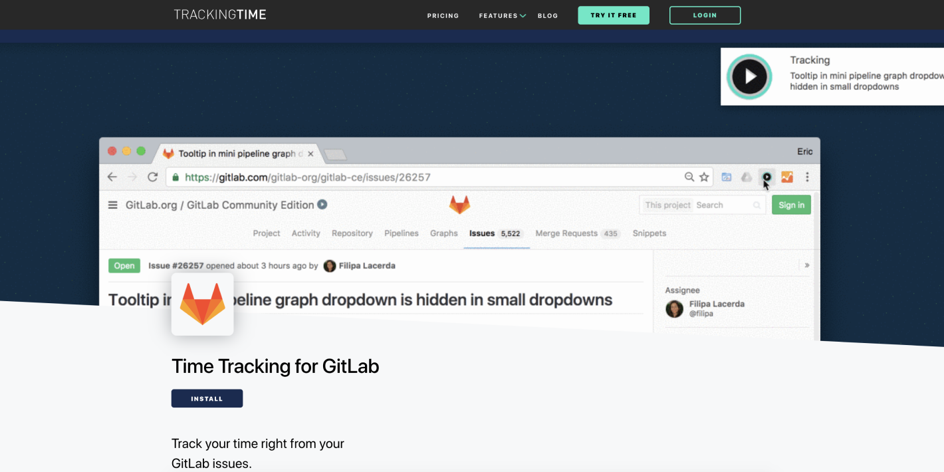
Task: Click the browser forward arrow
Action: tap(132, 177)
